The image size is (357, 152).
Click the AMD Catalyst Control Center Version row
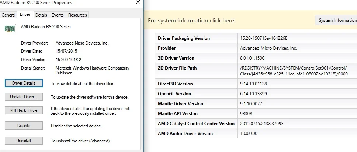pyautogui.click(x=256, y=124)
